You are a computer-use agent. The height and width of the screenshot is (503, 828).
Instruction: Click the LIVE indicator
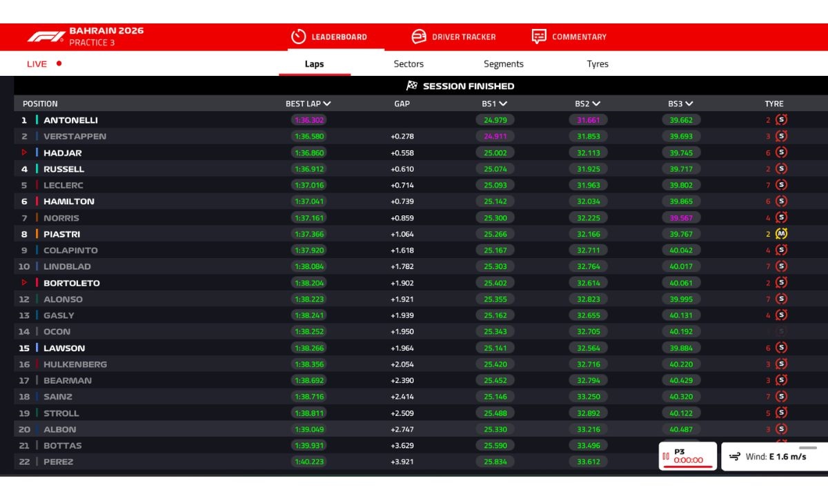click(x=44, y=64)
